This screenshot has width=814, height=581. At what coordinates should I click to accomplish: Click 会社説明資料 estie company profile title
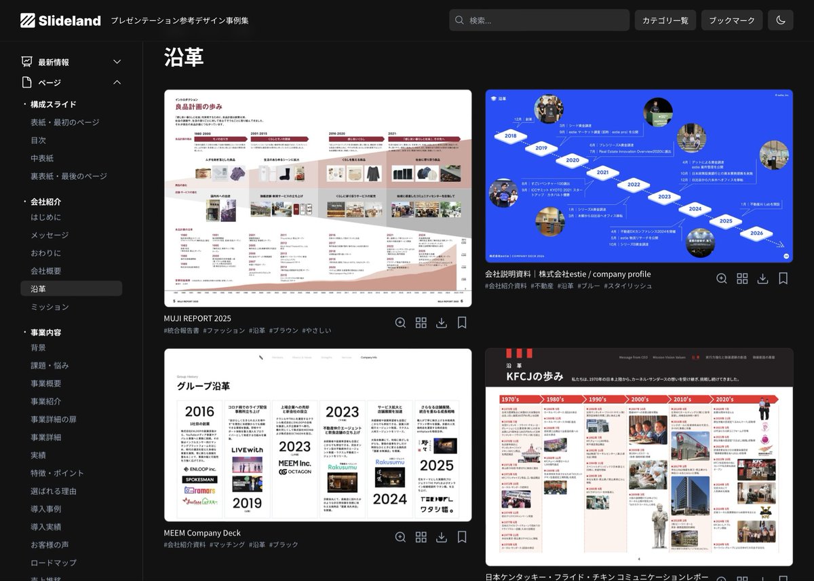(x=568, y=274)
